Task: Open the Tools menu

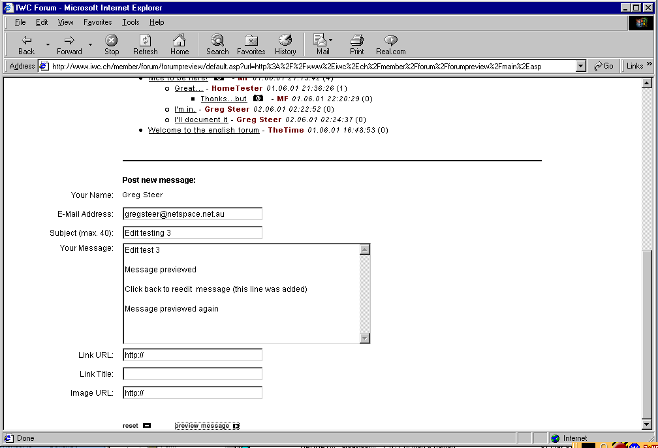Action: point(131,22)
